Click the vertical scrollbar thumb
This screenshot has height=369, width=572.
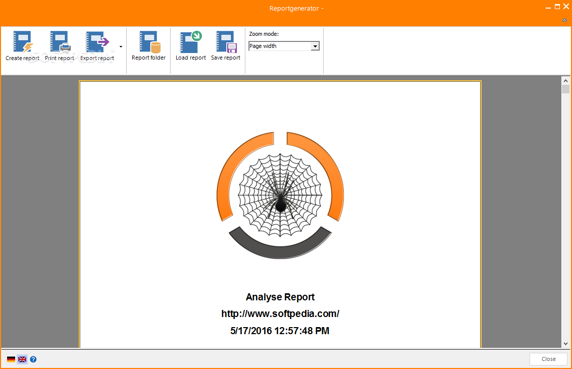pyautogui.click(x=565, y=89)
